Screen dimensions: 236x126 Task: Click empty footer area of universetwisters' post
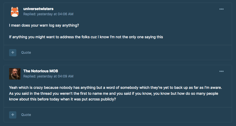coord(131,53)
